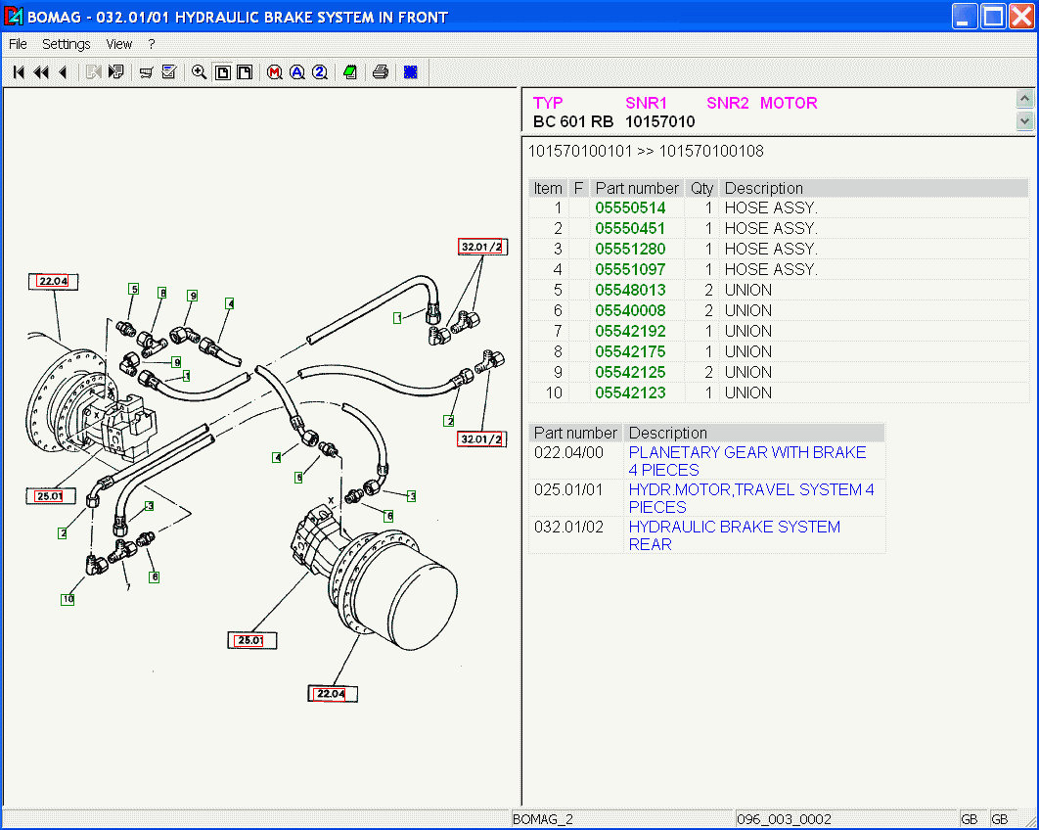
Task: Click the blue 2 search icon
Action: tap(319, 72)
